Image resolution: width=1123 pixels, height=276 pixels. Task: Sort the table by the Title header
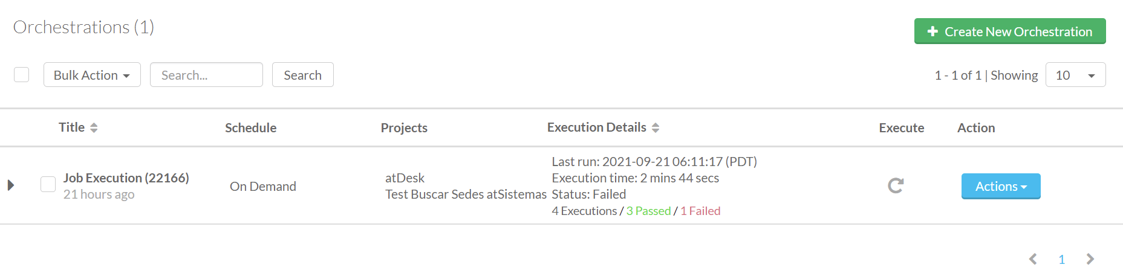click(71, 127)
